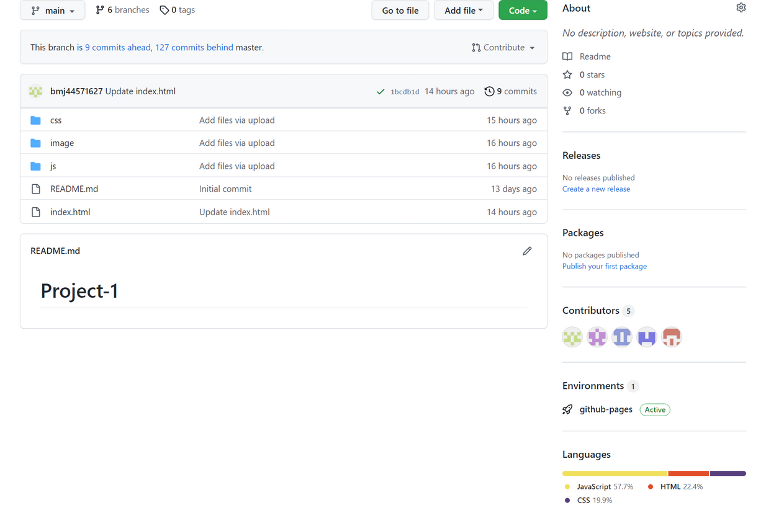Open image row's Add files via upload commit
The width and height of the screenshot is (766, 508).
click(x=237, y=143)
